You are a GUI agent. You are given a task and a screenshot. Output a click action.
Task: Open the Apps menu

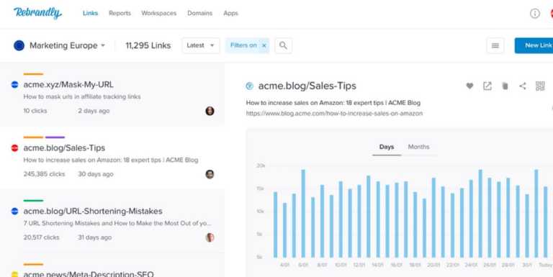coord(230,13)
